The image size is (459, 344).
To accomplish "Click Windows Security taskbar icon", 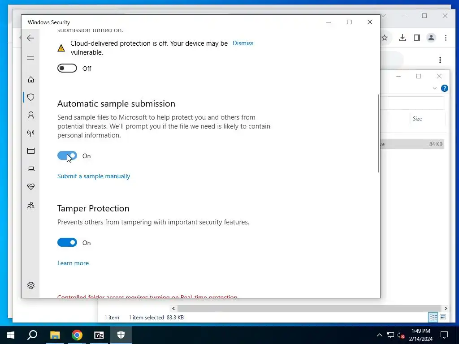I will point(121,335).
